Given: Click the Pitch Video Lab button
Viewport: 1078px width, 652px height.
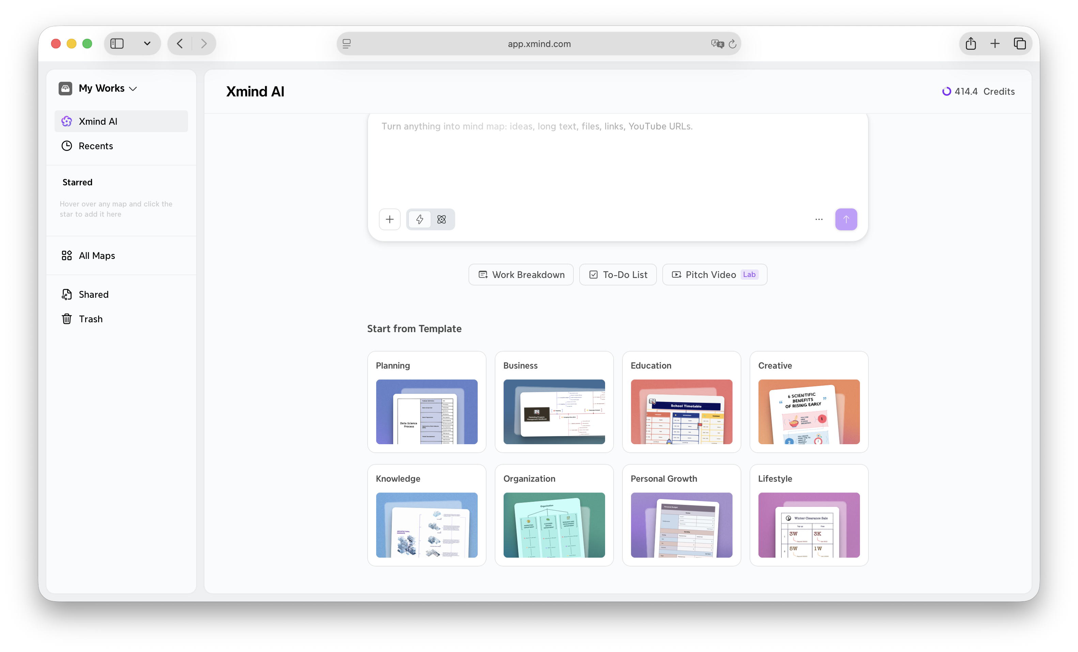Looking at the screenshot, I should coord(714,275).
